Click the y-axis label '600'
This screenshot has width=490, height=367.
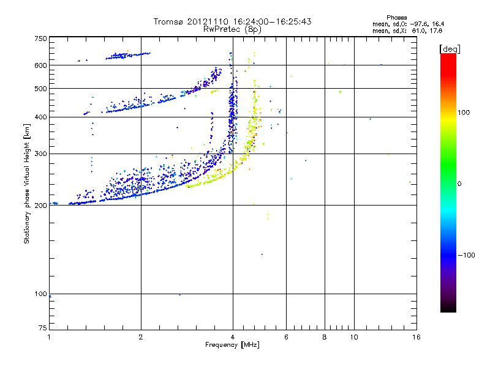tap(40, 65)
